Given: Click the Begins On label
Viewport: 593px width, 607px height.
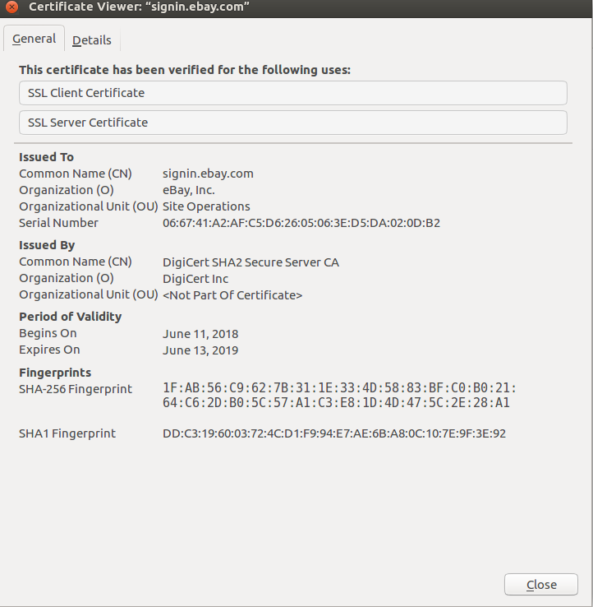Looking at the screenshot, I should tap(48, 333).
